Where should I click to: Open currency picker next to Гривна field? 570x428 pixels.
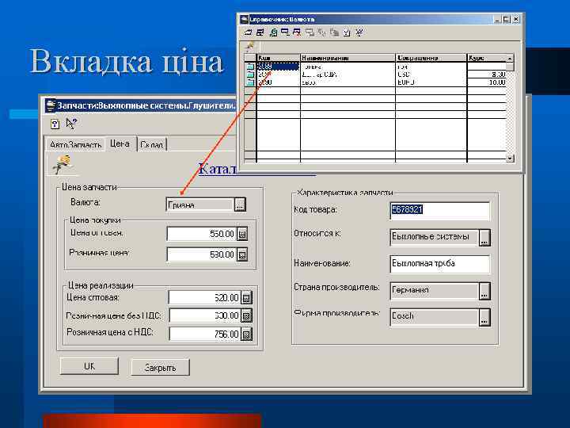pos(240,204)
